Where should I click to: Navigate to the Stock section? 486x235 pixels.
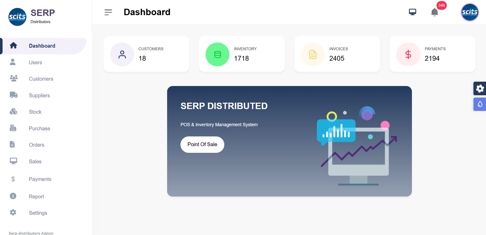[35, 112]
